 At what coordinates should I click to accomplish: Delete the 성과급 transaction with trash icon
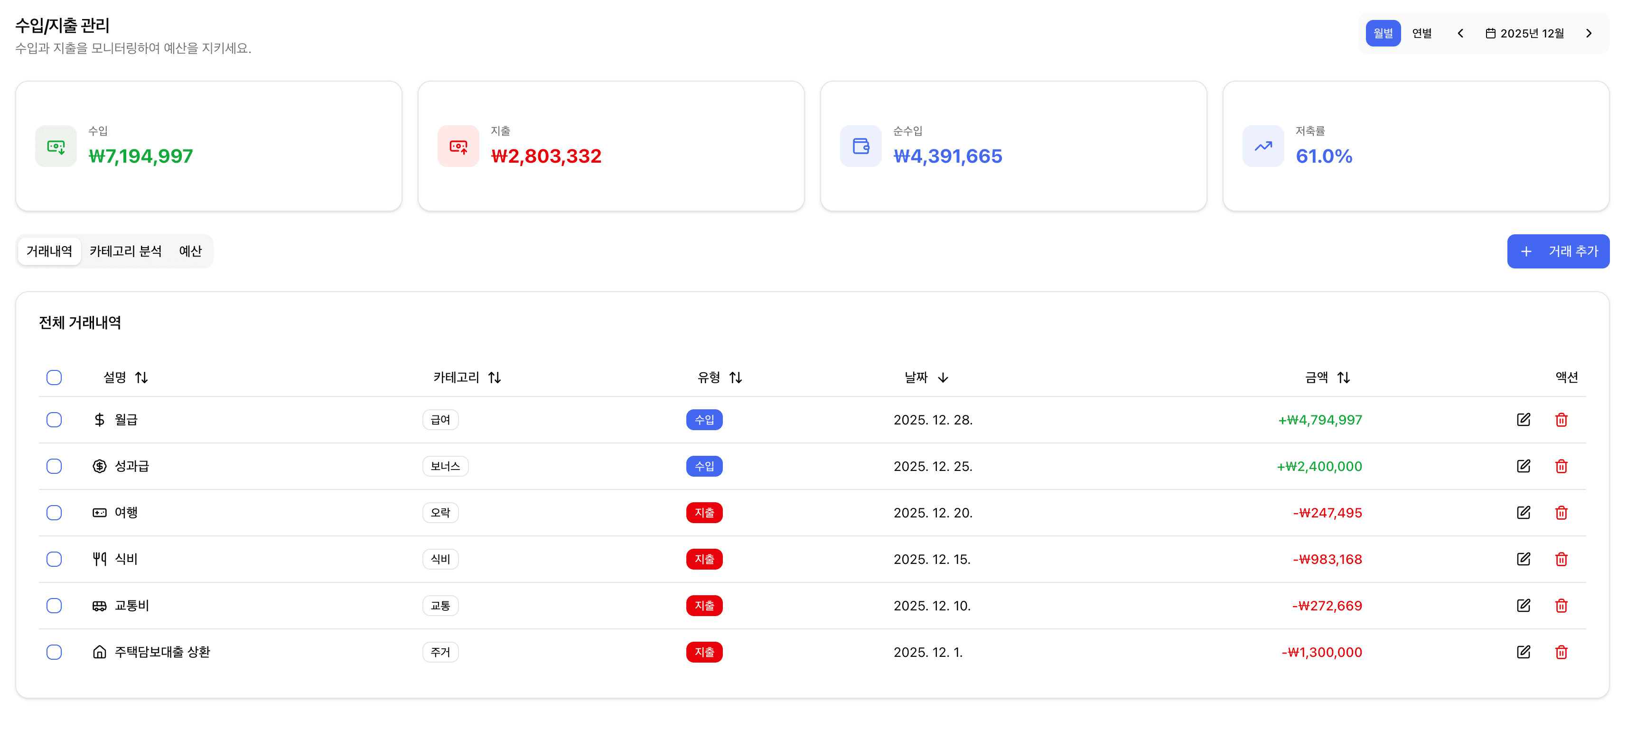(x=1561, y=466)
